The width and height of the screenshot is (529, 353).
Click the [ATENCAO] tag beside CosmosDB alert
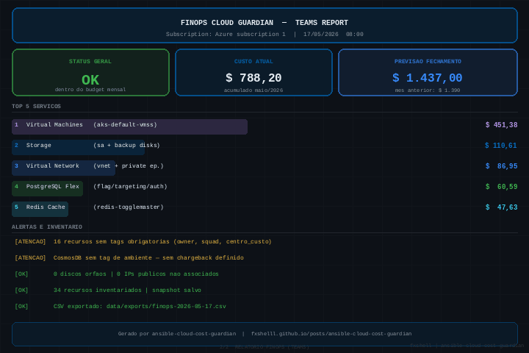pyautogui.click(x=30, y=257)
